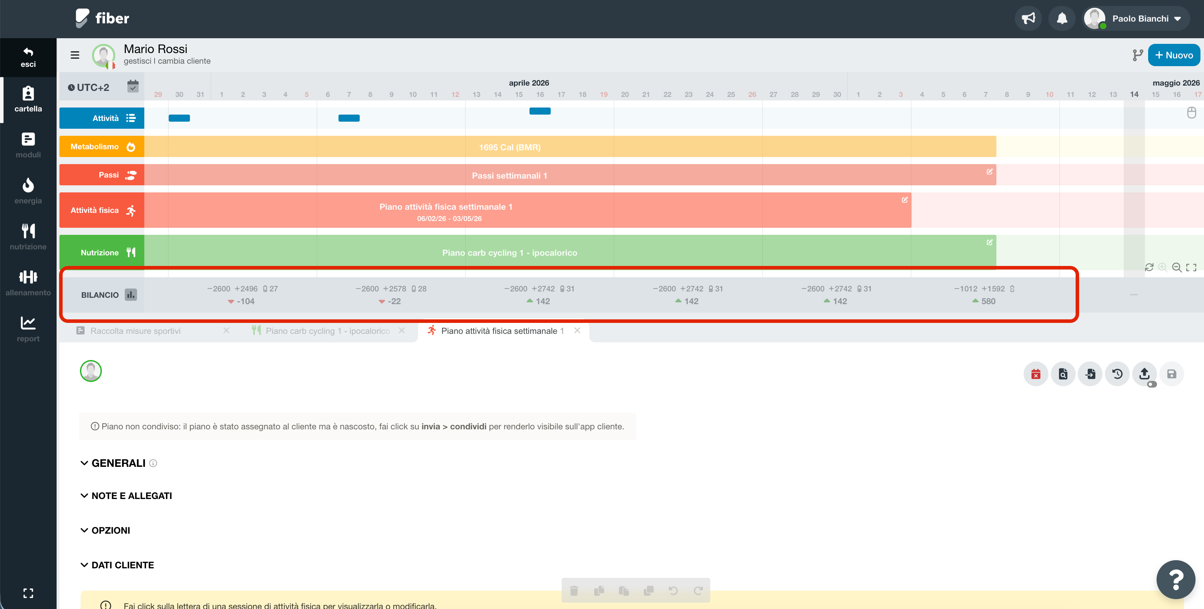The height and width of the screenshot is (609, 1204).
Task: Click the cambia cliente link
Action: pos(184,61)
